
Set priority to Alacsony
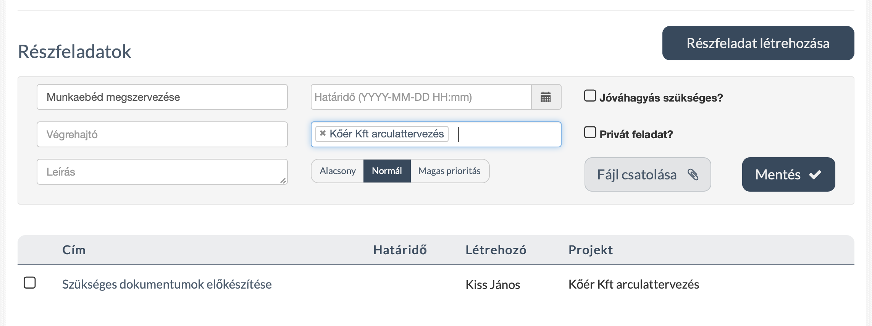[337, 171]
